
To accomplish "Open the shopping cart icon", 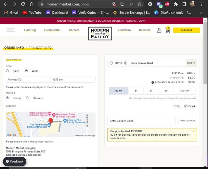I will 168,30.
